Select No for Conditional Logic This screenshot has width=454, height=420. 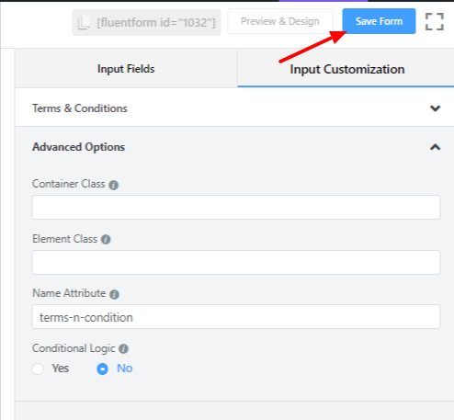[103, 369]
